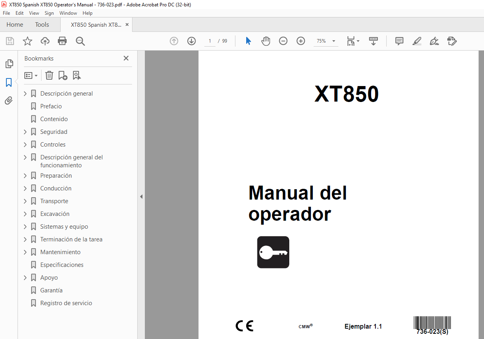Open the Help menu
484x339 pixels.
[87, 13]
